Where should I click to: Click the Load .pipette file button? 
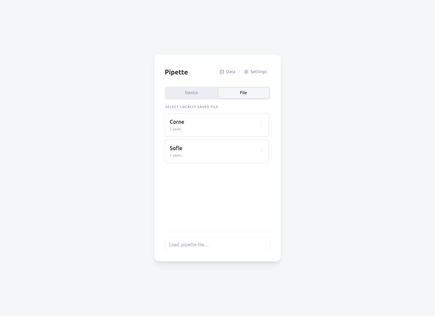pos(217,245)
